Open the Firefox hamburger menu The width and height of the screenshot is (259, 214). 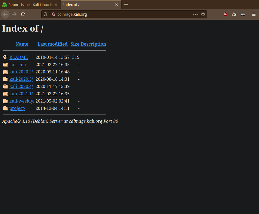[254, 14]
